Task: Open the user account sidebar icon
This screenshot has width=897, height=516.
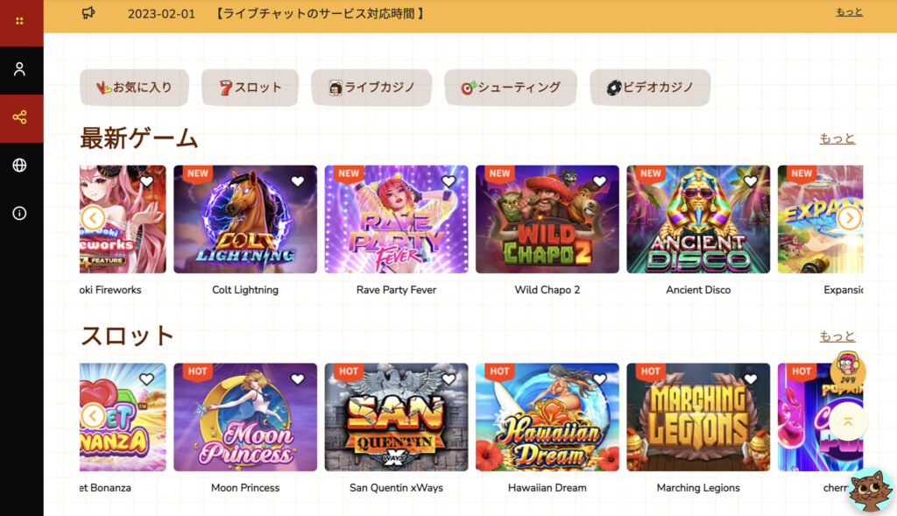Action: coord(19,69)
